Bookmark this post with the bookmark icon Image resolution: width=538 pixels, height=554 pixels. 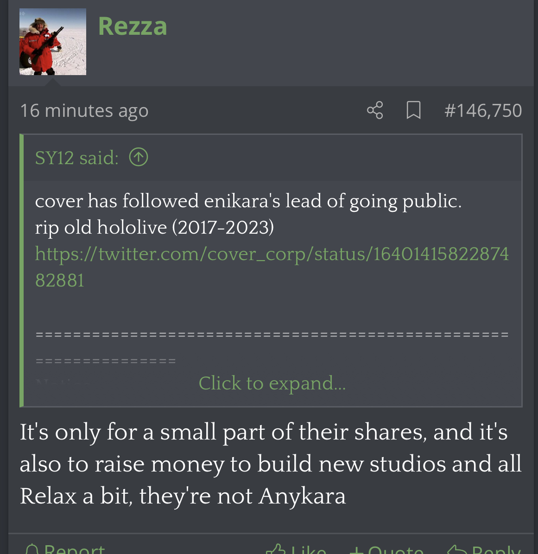(x=413, y=110)
